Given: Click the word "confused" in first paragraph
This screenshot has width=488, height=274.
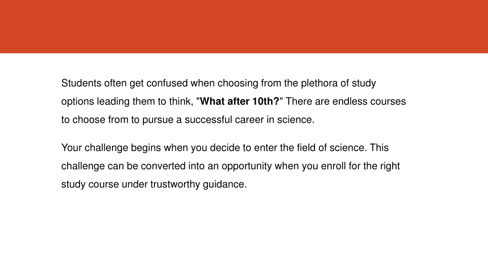Looking at the screenshot, I should (167, 83).
